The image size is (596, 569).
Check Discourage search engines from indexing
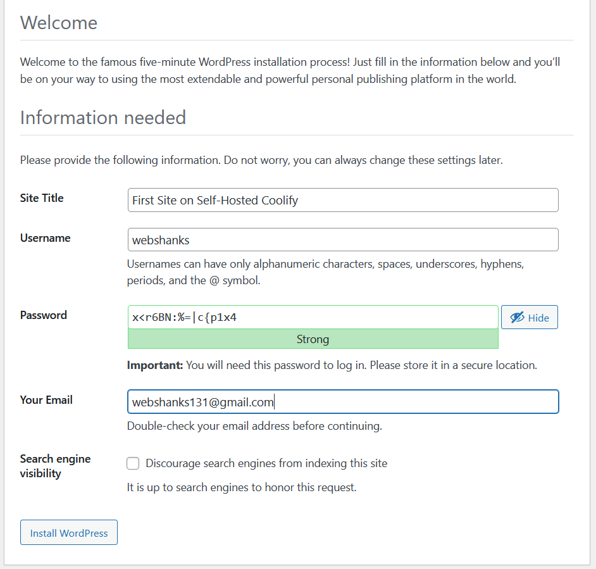[133, 463]
